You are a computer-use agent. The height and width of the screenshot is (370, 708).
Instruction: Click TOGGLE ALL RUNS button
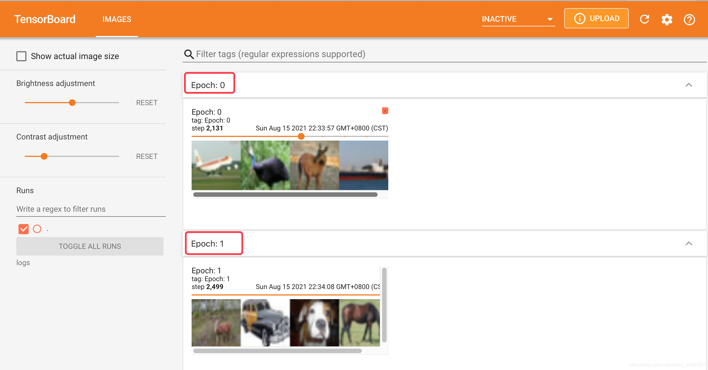point(90,246)
